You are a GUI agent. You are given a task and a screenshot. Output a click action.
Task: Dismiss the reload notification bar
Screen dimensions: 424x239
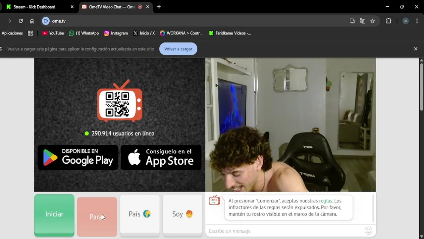tap(416, 49)
